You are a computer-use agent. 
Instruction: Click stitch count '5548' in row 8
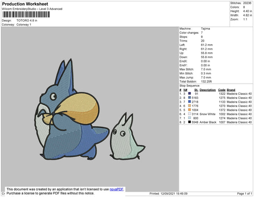coord(195,122)
